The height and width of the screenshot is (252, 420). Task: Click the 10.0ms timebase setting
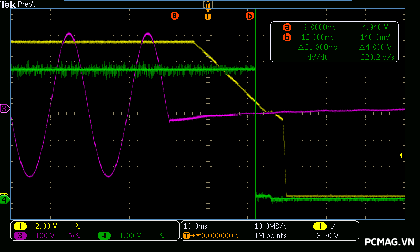[x=196, y=226]
